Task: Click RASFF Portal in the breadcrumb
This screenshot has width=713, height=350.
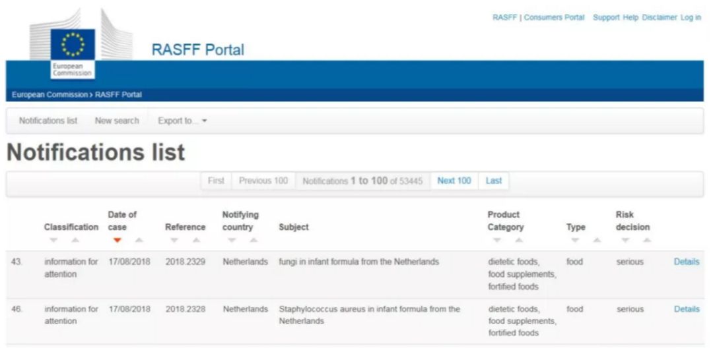Action: [x=118, y=95]
